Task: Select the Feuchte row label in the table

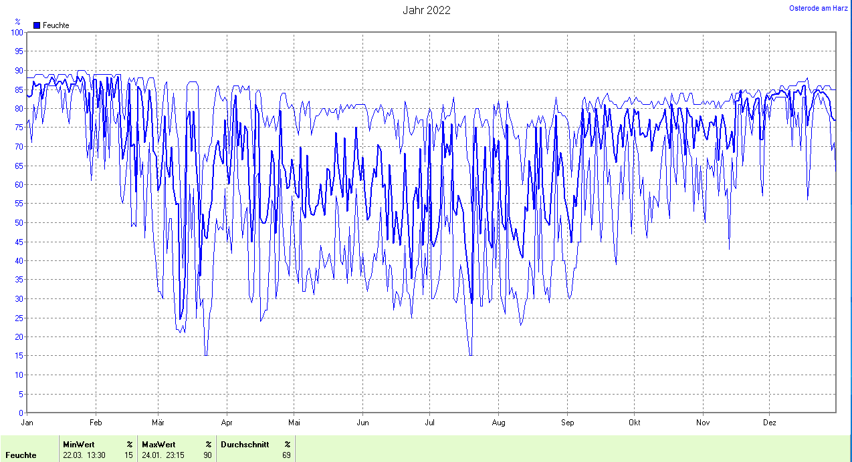Action: (21, 455)
